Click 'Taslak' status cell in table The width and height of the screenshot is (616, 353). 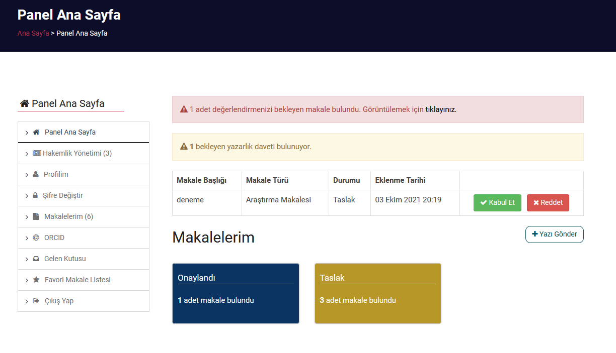[x=350, y=203]
